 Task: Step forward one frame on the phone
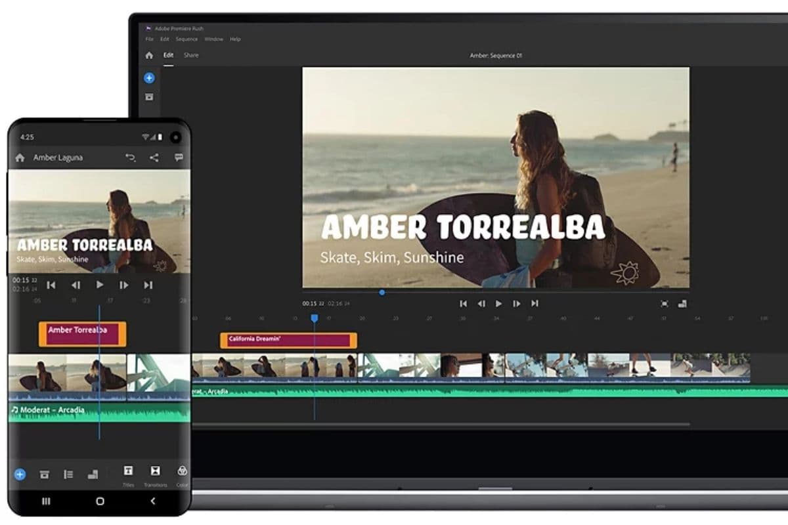point(123,285)
